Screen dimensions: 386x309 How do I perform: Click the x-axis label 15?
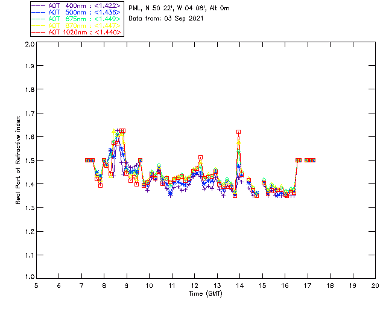262,285
